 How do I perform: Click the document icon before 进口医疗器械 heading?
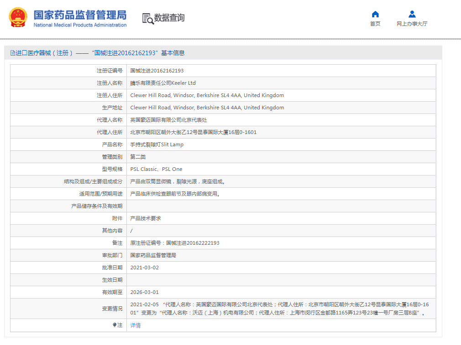pos(13,53)
